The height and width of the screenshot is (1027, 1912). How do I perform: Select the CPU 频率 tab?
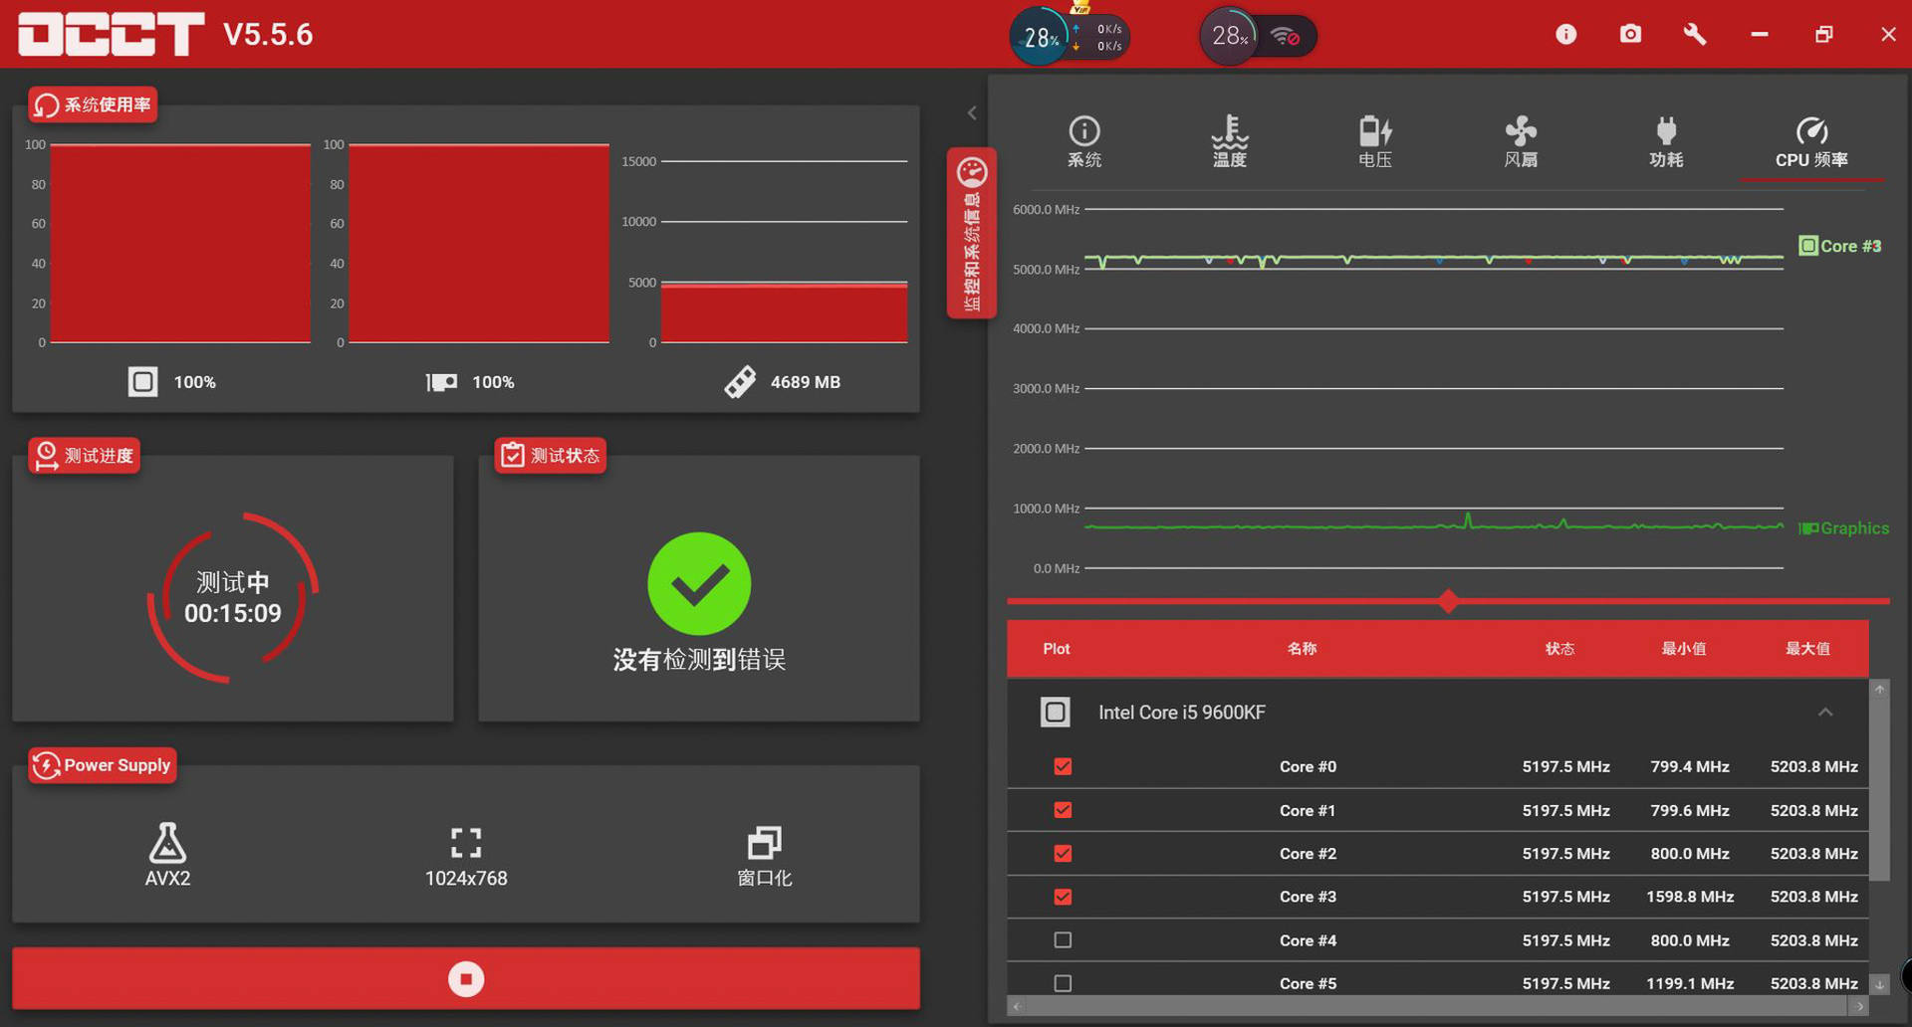[1811, 142]
